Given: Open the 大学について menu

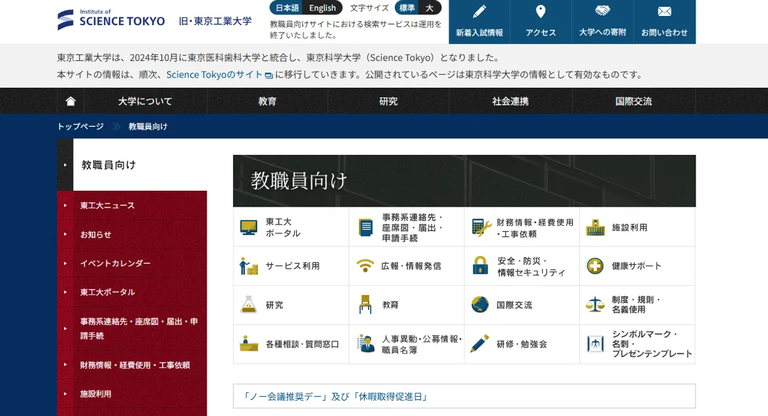Looking at the screenshot, I should coord(145,101).
